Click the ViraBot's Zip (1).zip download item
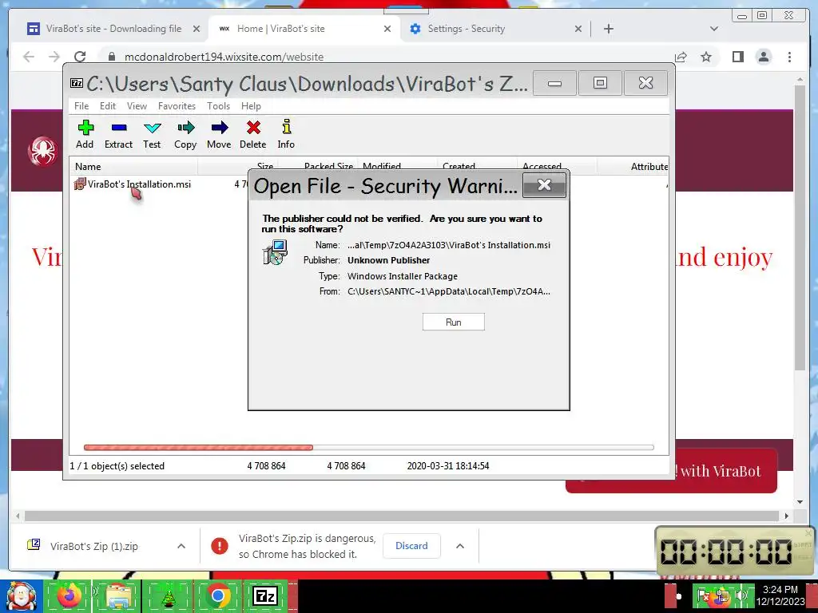This screenshot has width=818, height=613. (94, 546)
